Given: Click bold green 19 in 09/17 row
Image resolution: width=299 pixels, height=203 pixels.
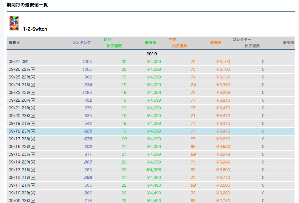Looking at the screenshot, I should (x=124, y=139).
